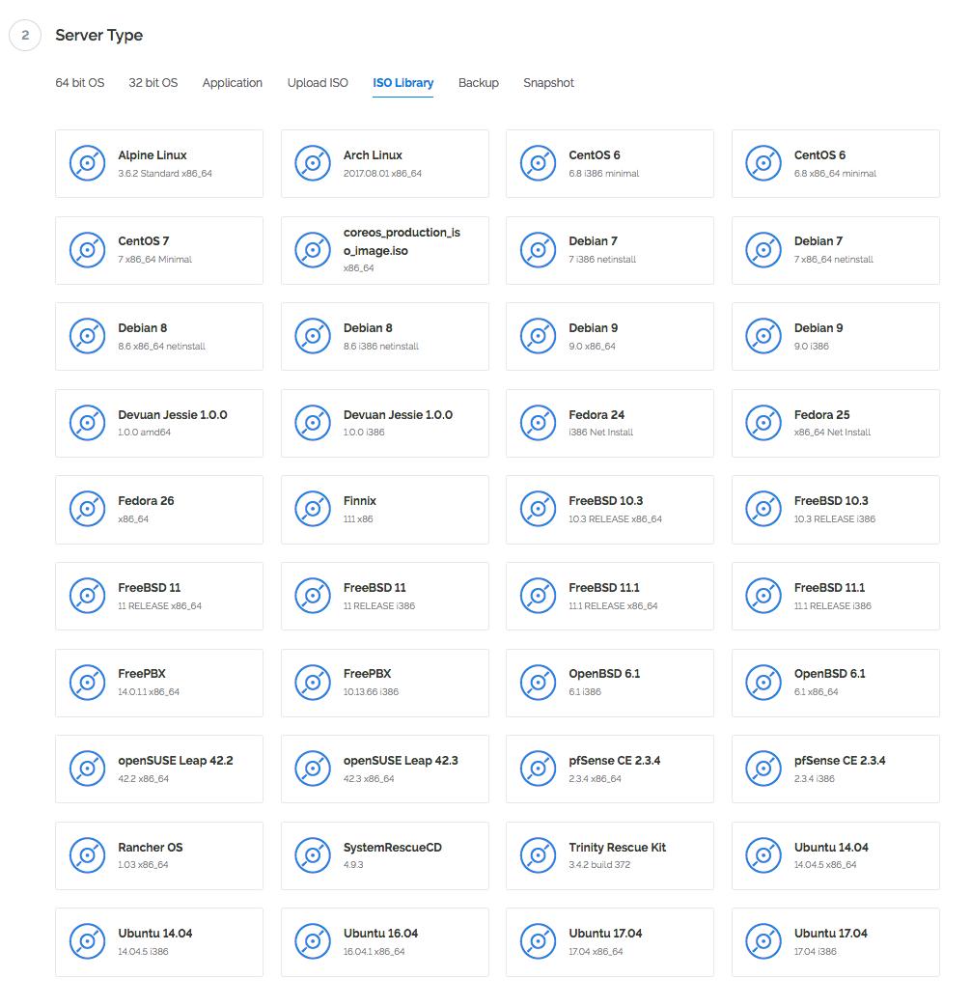The height and width of the screenshot is (1007, 971).
Task: Click the Rancher OS disc icon
Action: click(87, 854)
